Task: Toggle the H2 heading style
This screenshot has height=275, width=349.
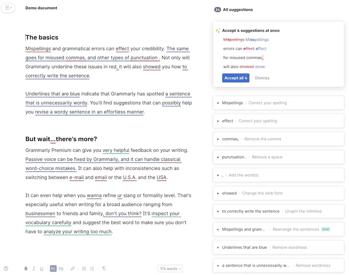Action: 61,268
